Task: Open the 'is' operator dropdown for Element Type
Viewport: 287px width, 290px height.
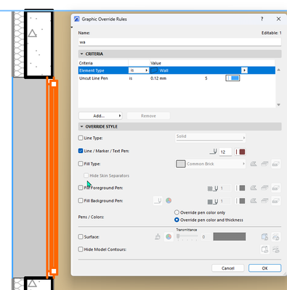Action: [139, 70]
